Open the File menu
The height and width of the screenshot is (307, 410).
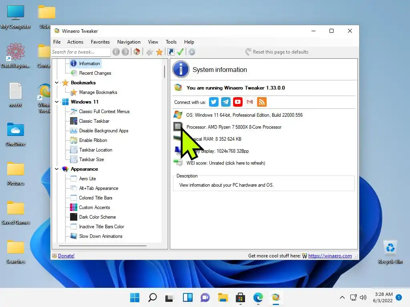pos(57,42)
